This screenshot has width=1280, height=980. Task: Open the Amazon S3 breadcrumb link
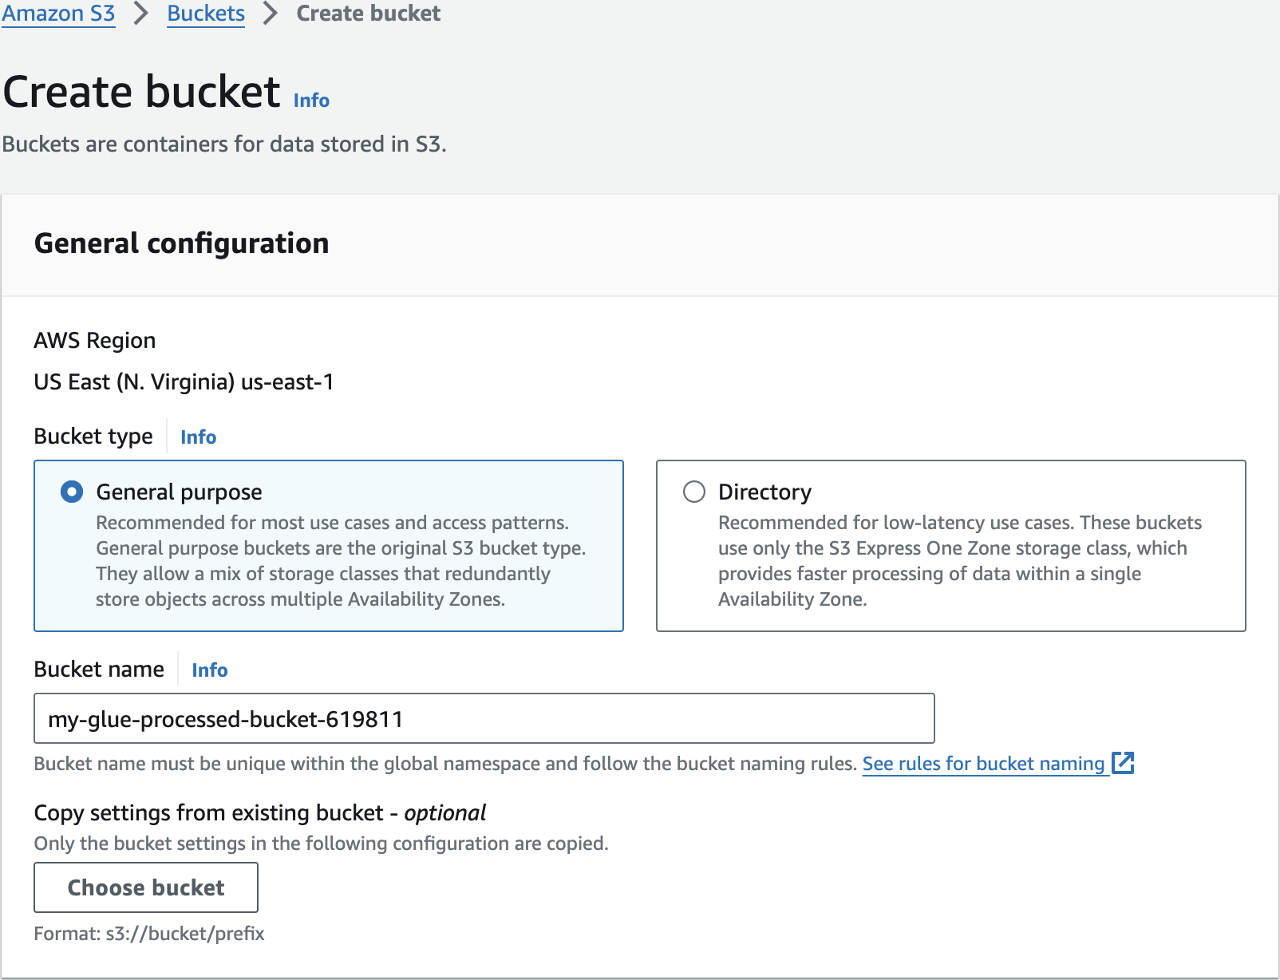pos(58,14)
